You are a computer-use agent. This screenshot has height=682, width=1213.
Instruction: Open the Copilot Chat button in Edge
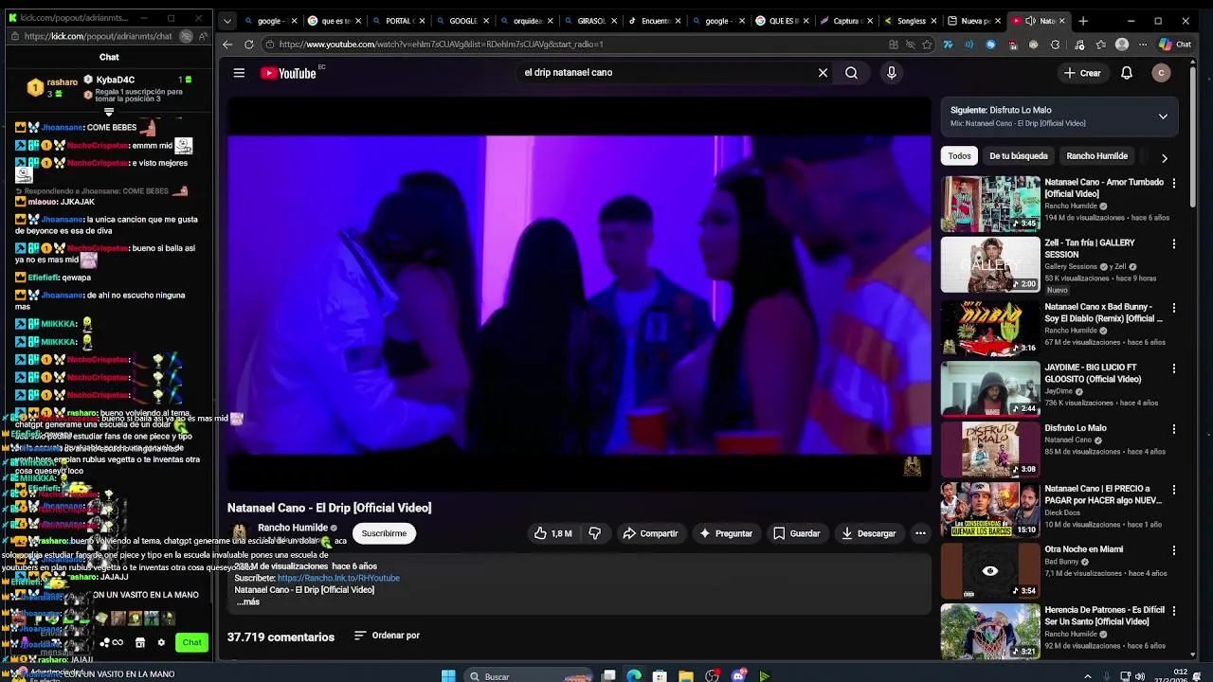pos(1175,45)
